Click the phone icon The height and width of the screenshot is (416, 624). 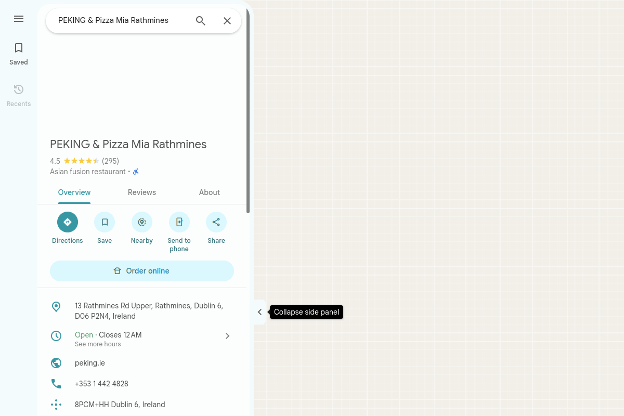pos(56,384)
